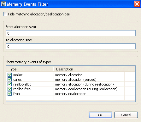Toggle the realloc-alloc checkbox
Screen dimensions: 141x122
click(x=9, y=84)
